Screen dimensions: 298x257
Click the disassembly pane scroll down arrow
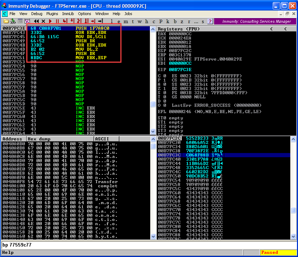pyautogui.click(x=153, y=131)
